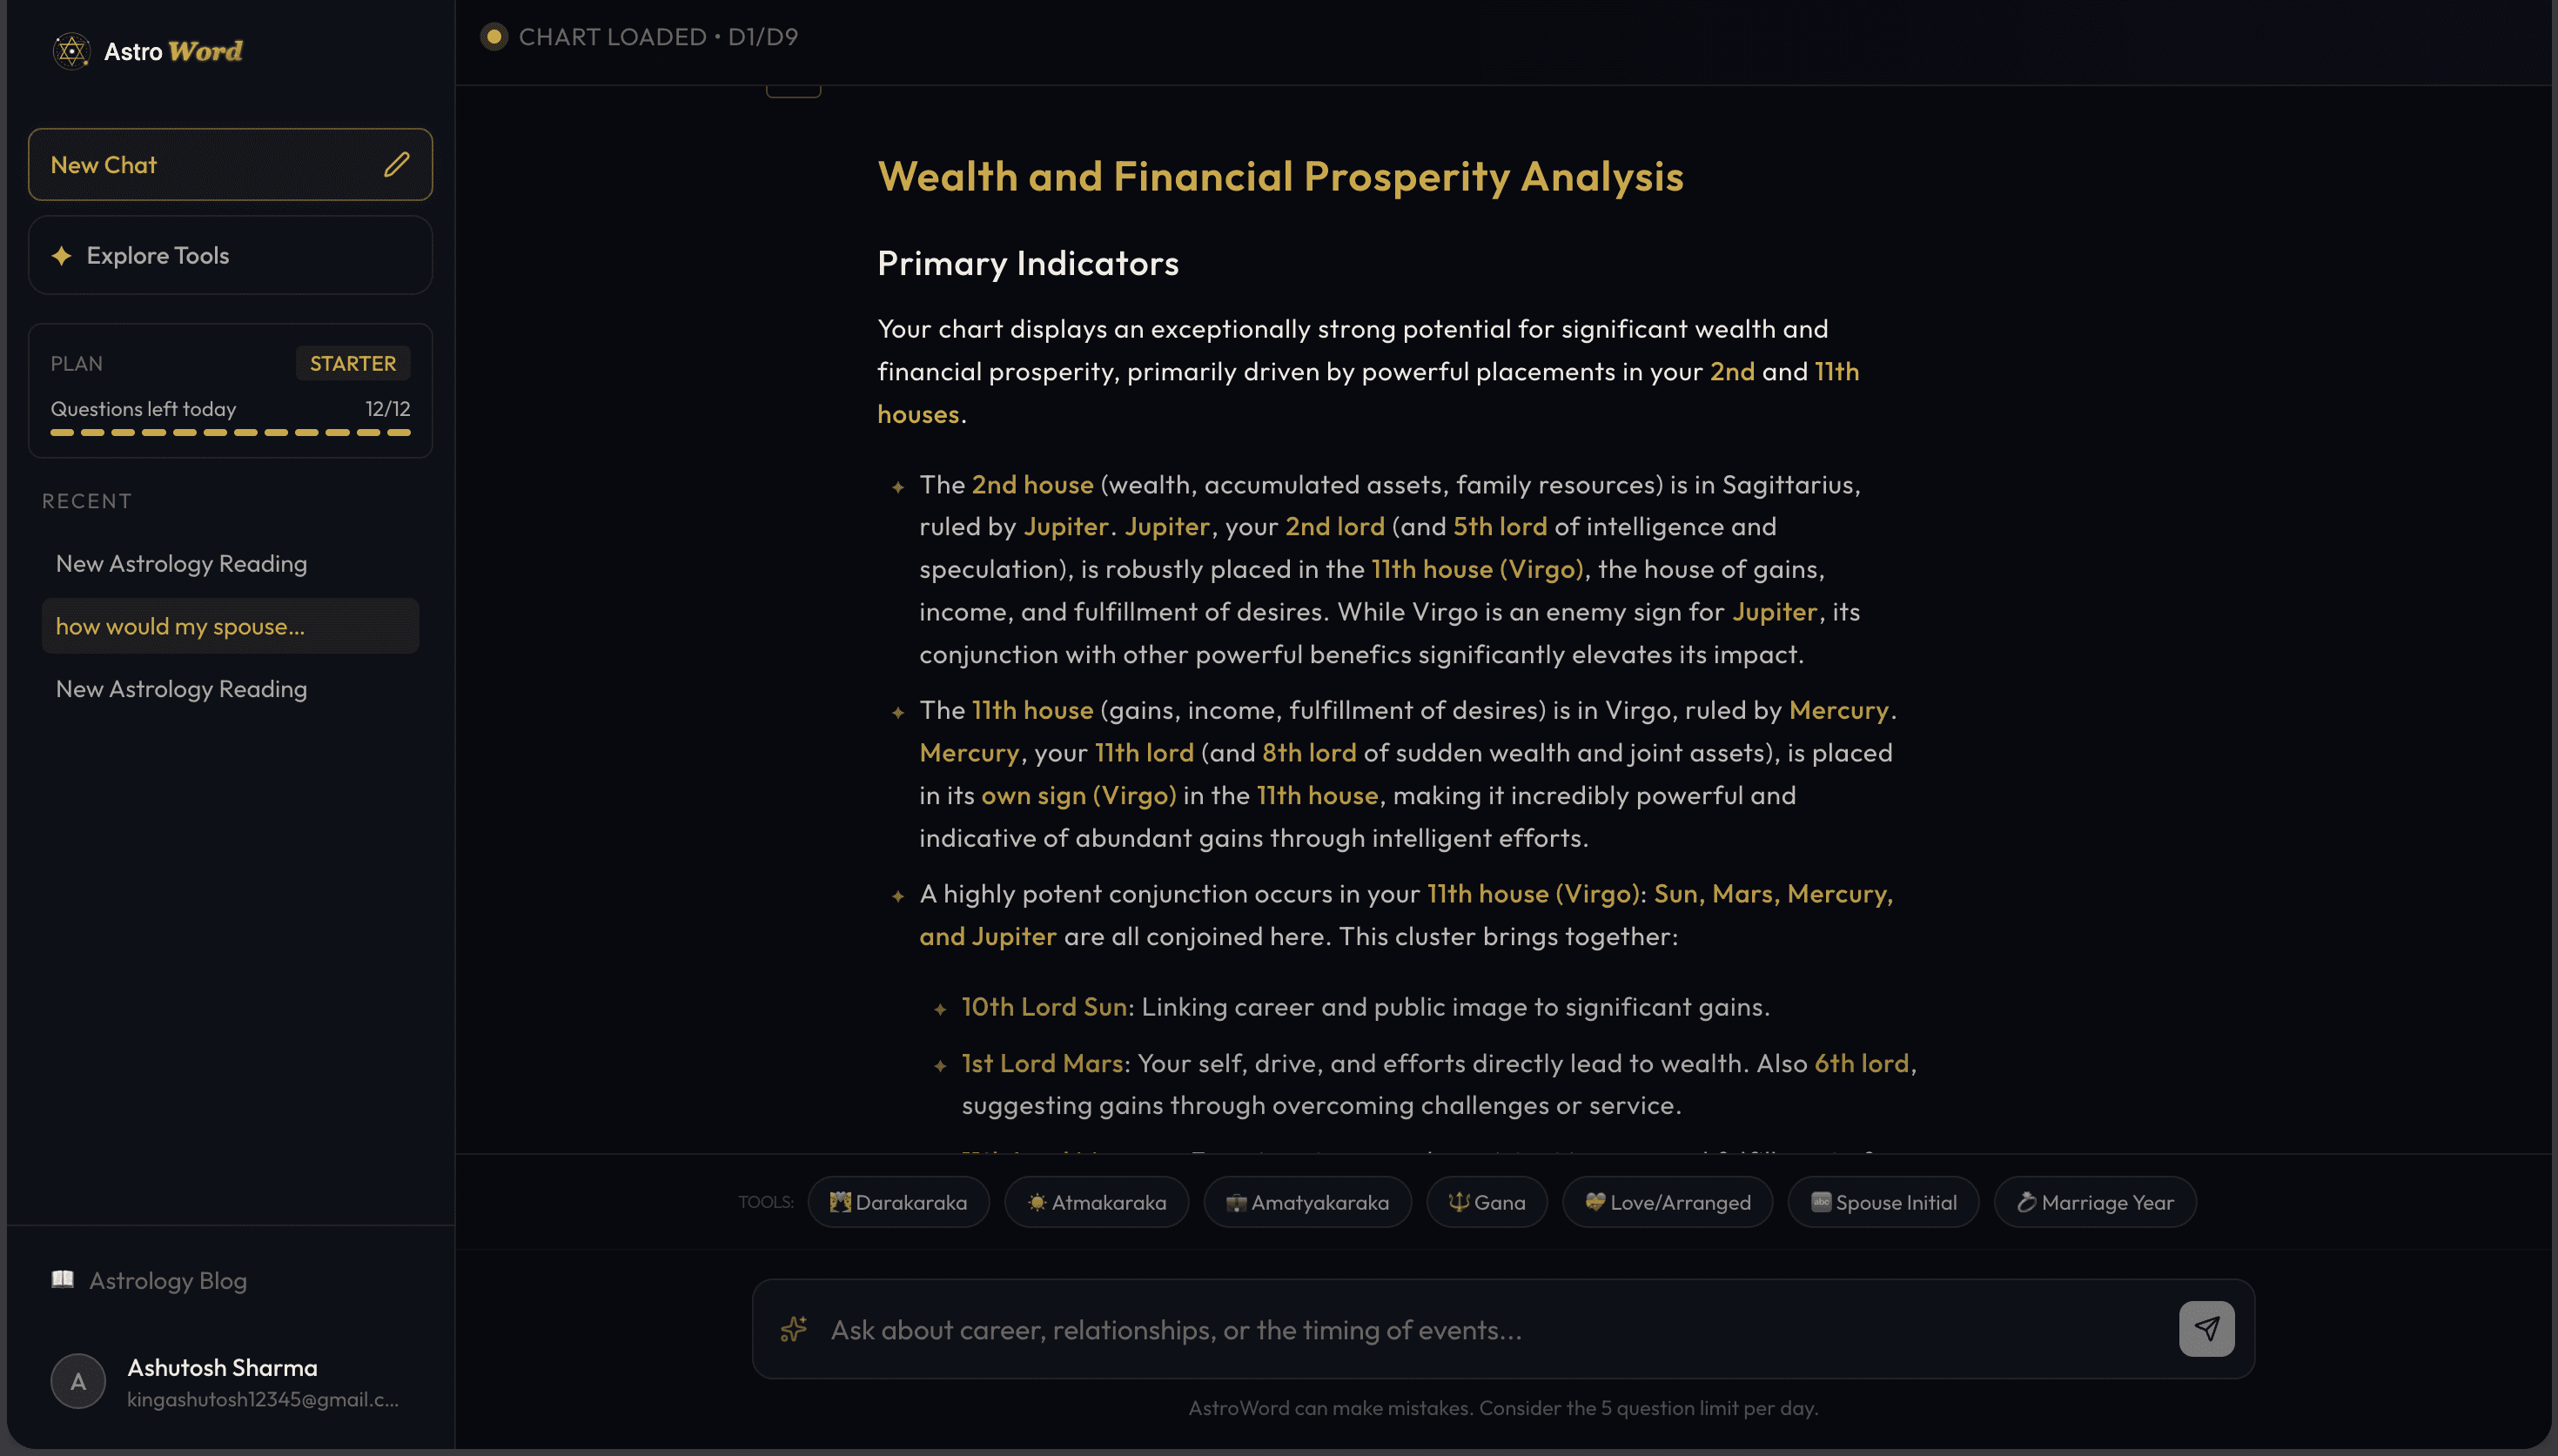Click the questions-left progress bar
Image resolution: width=2558 pixels, height=1456 pixels.
point(229,433)
